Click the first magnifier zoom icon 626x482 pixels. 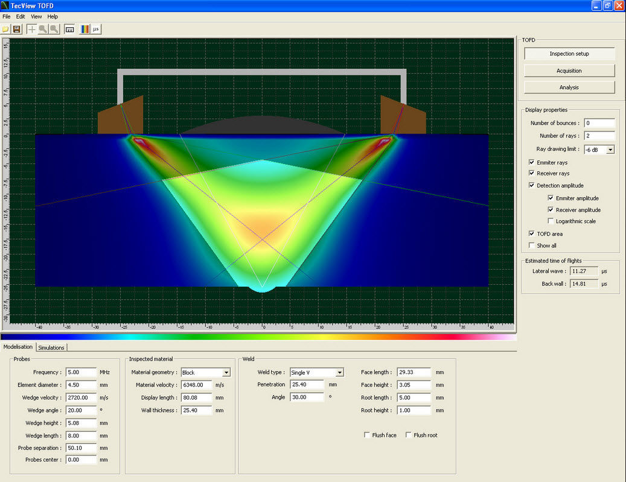click(x=43, y=29)
